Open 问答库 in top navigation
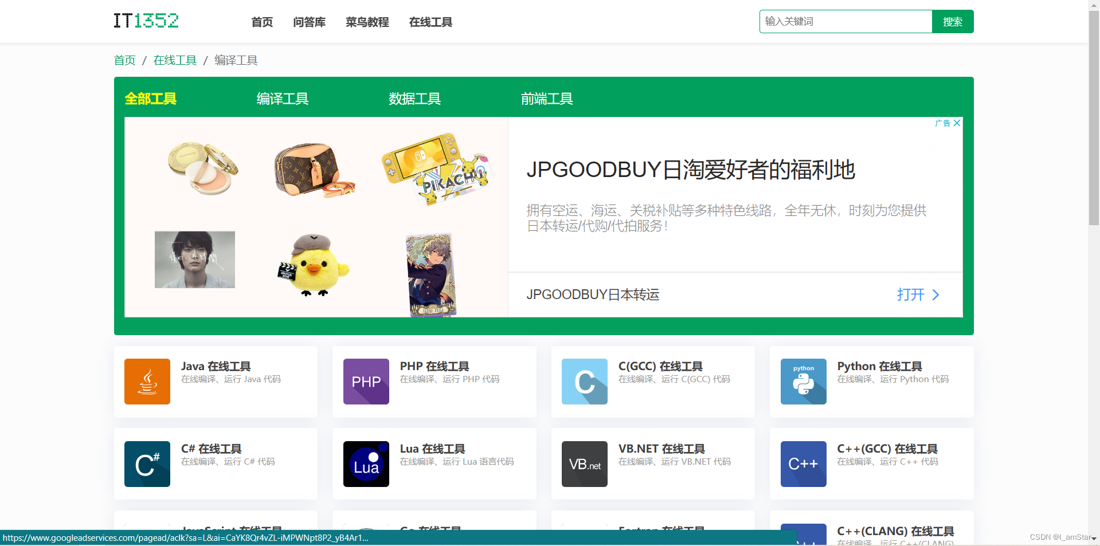 [310, 22]
